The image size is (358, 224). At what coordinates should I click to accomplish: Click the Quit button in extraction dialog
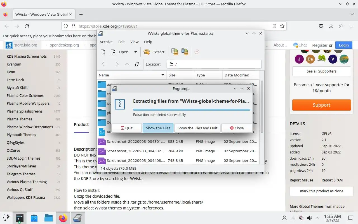pos(126,128)
